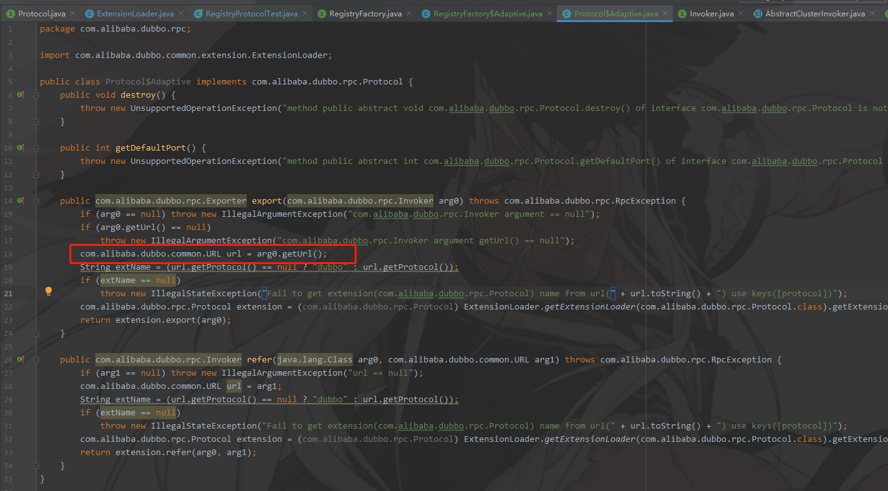Click line number 22 in the gutter
The height and width of the screenshot is (491, 888).
click(x=8, y=306)
